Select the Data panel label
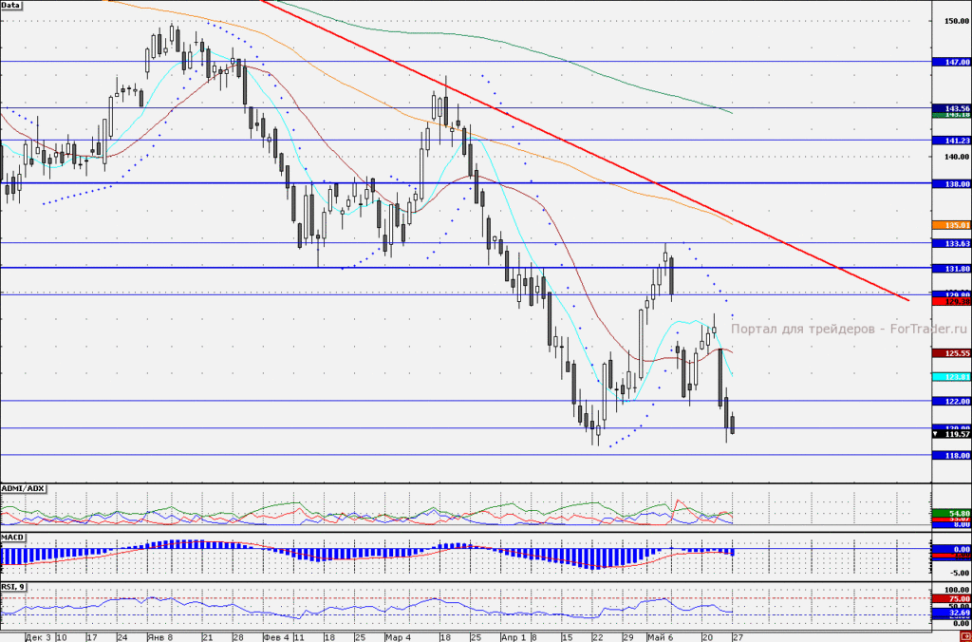972x642 pixels. (10, 5)
